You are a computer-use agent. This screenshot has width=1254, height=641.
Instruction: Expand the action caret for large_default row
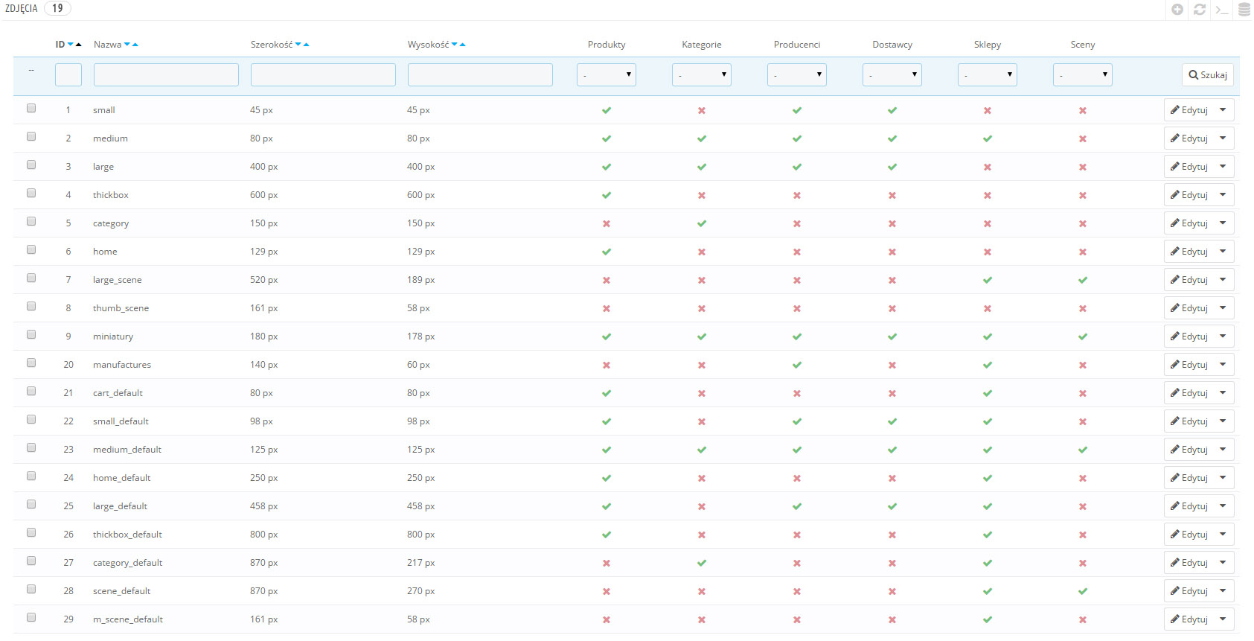(1223, 506)
